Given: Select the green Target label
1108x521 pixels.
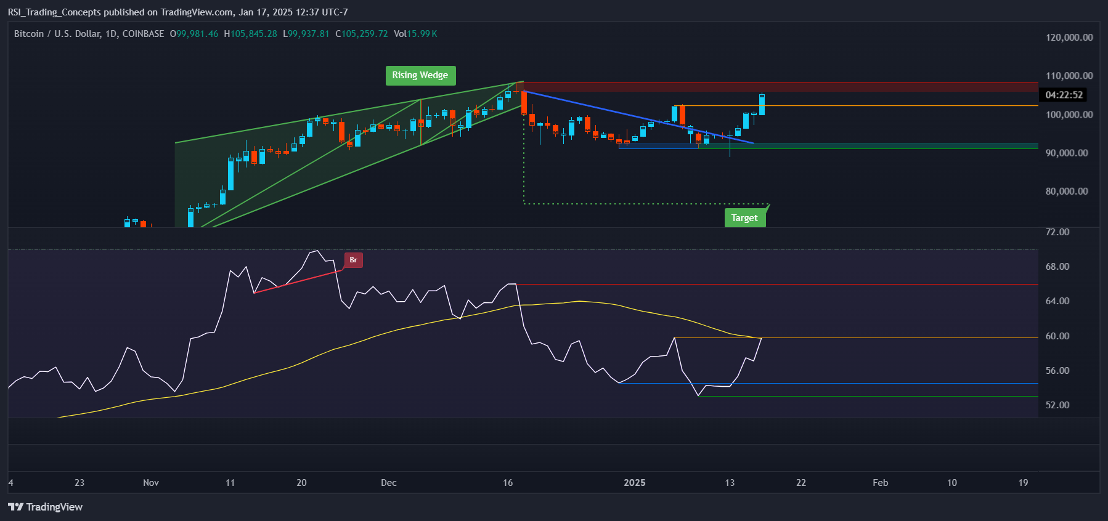Looking at the screenshot, I should coord(745,217).
